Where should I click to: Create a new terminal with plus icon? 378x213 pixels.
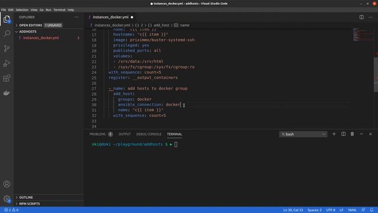[334, 134]
